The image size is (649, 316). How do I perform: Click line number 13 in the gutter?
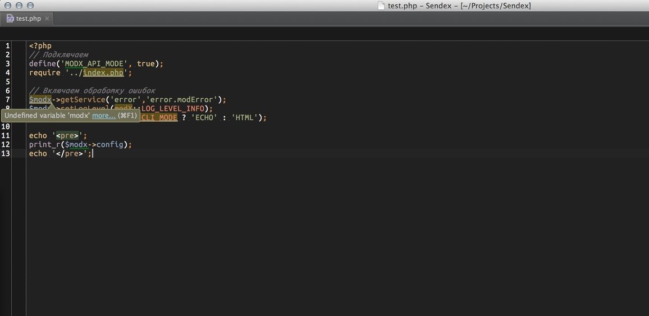click(6, 153)
